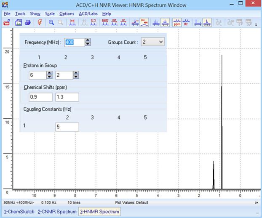262x218 pixels.
Task: Click the Frequency (MHz) input field
Action: [x=75, y=42]
